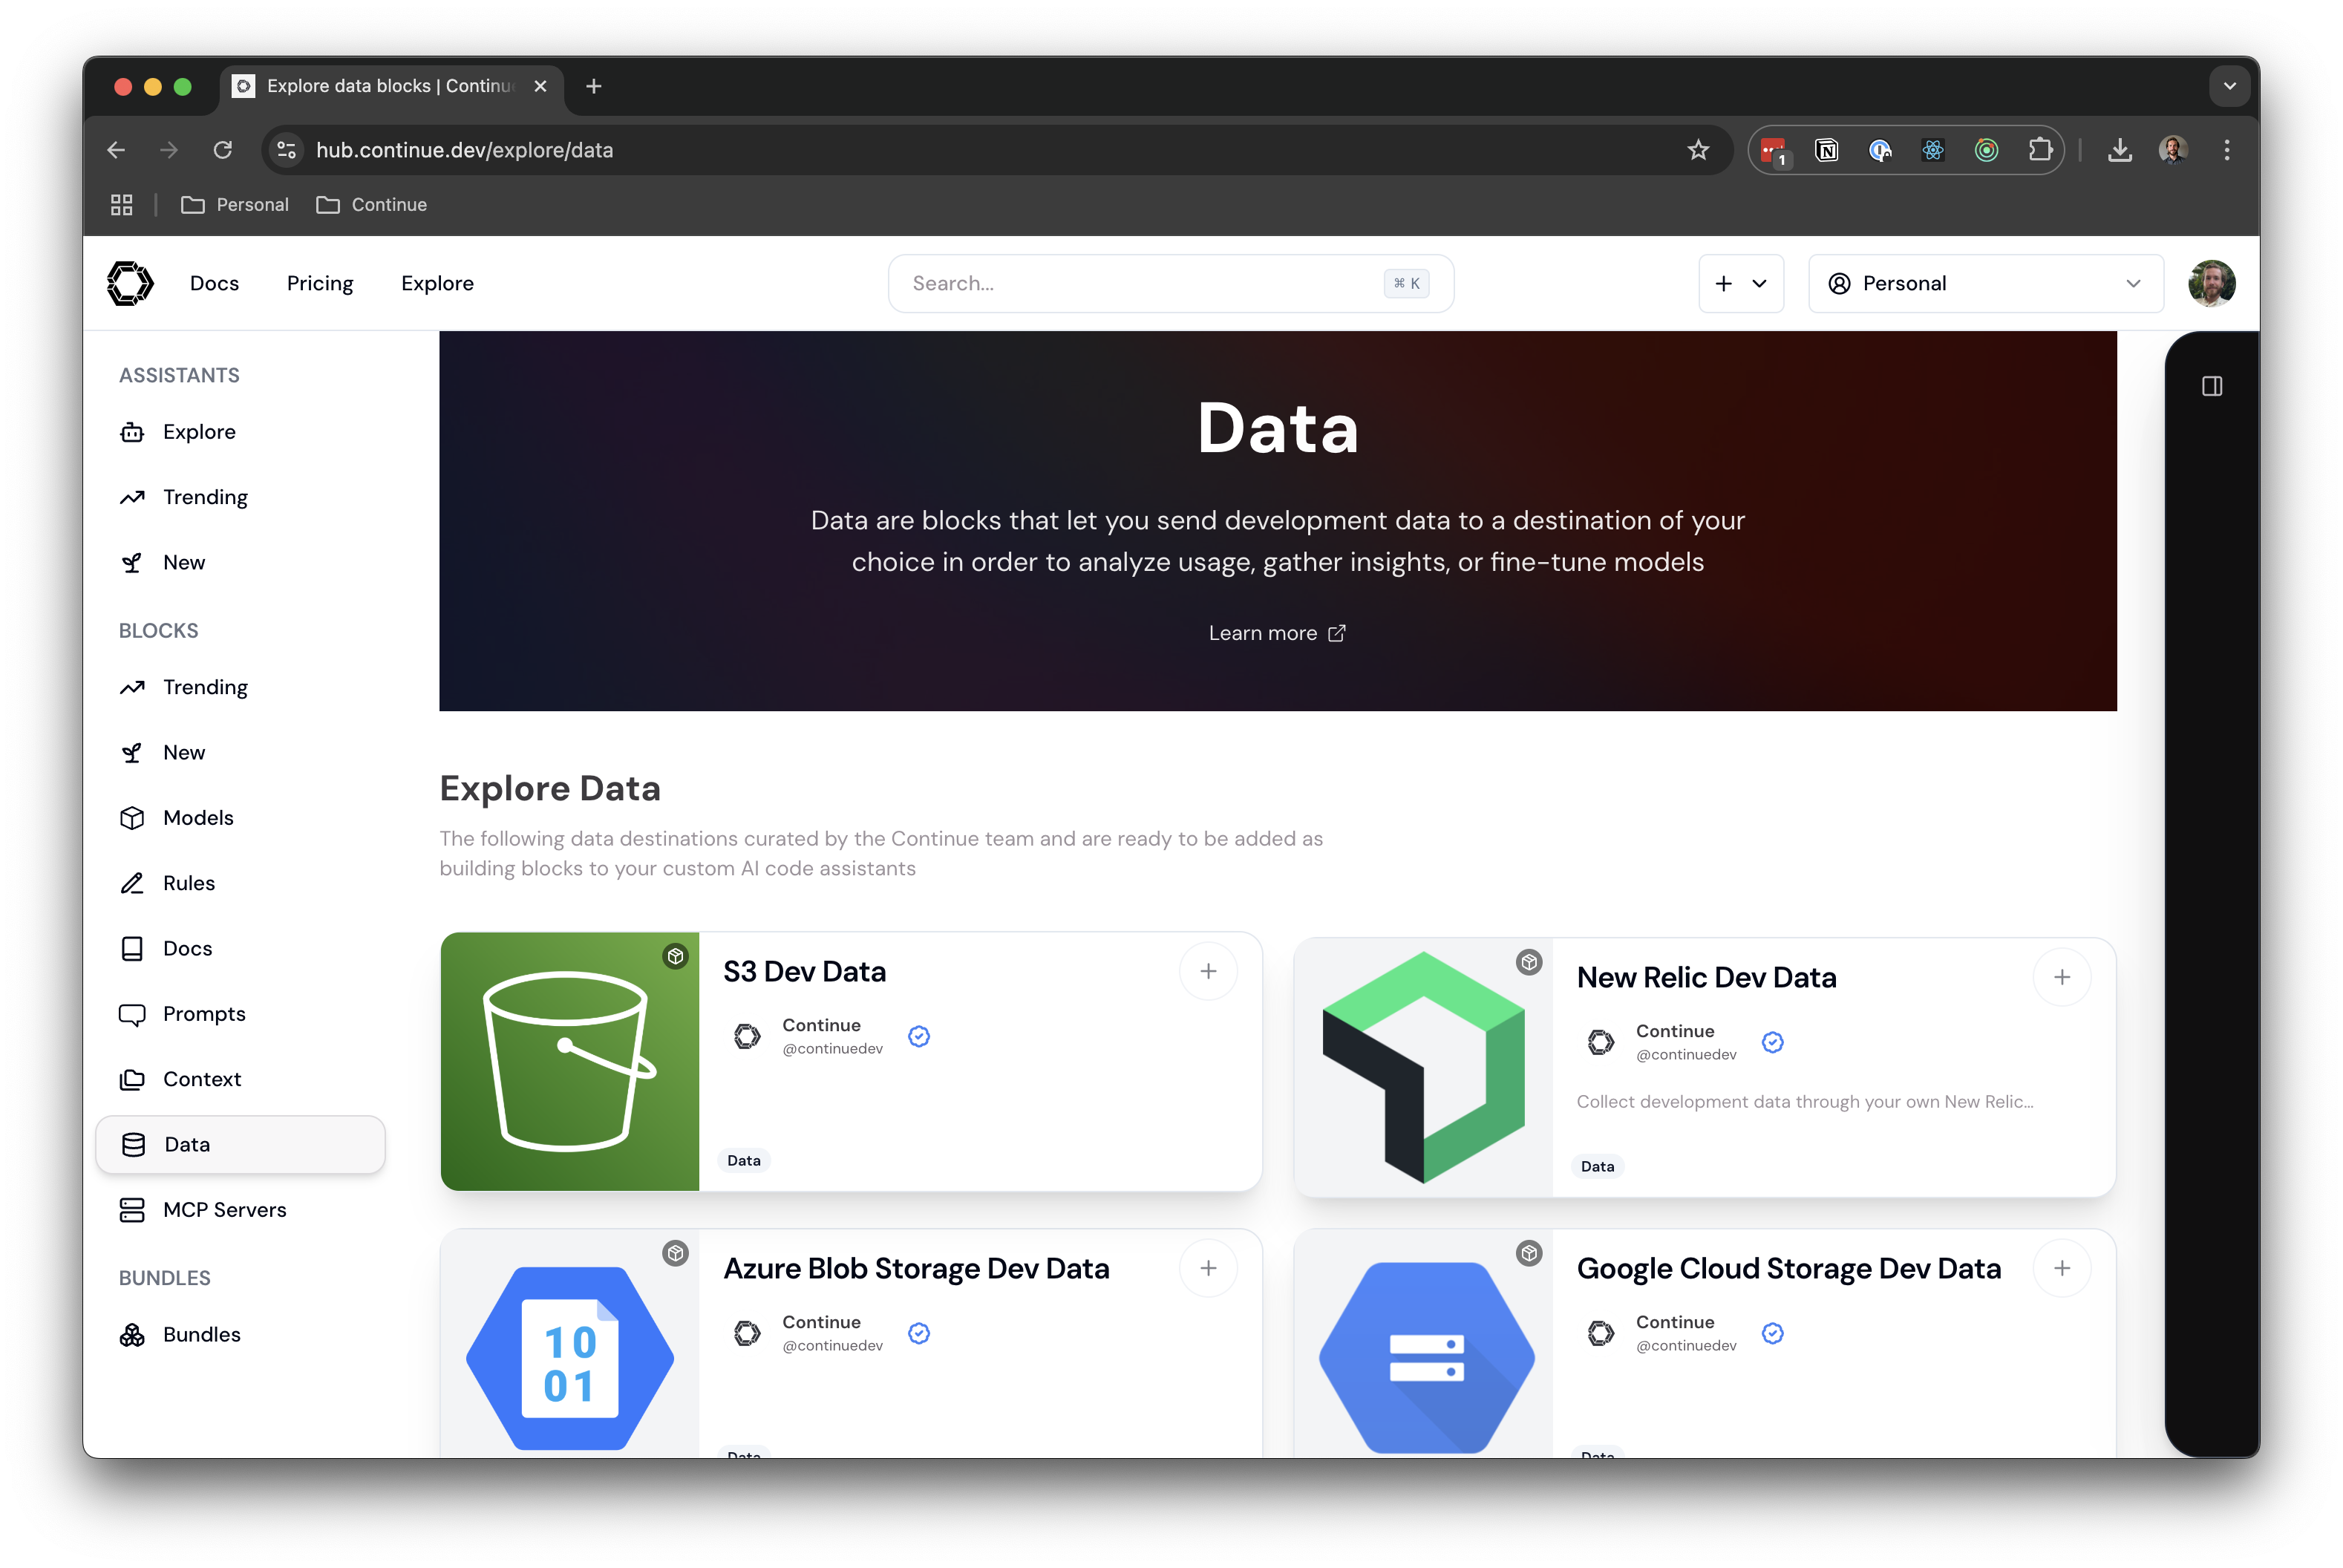Open the browser tab search chevron
The image size is (2343, 1568).
2228,86
